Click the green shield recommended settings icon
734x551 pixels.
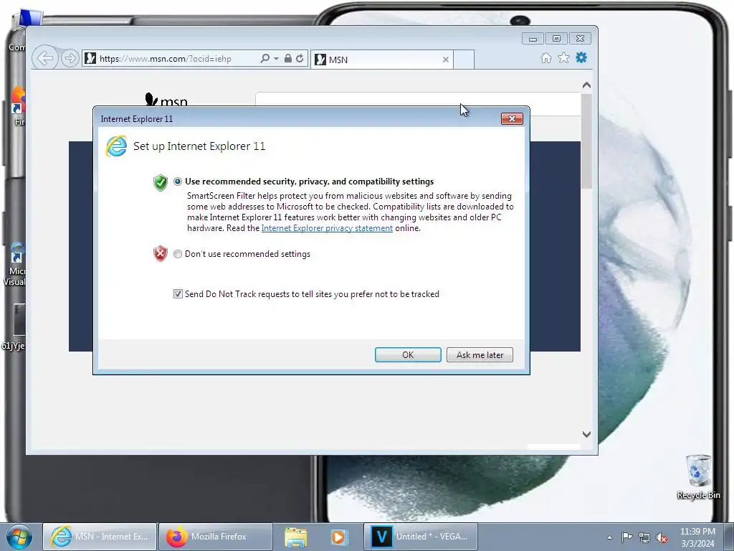pyautogui.click(x=160, y=182)
